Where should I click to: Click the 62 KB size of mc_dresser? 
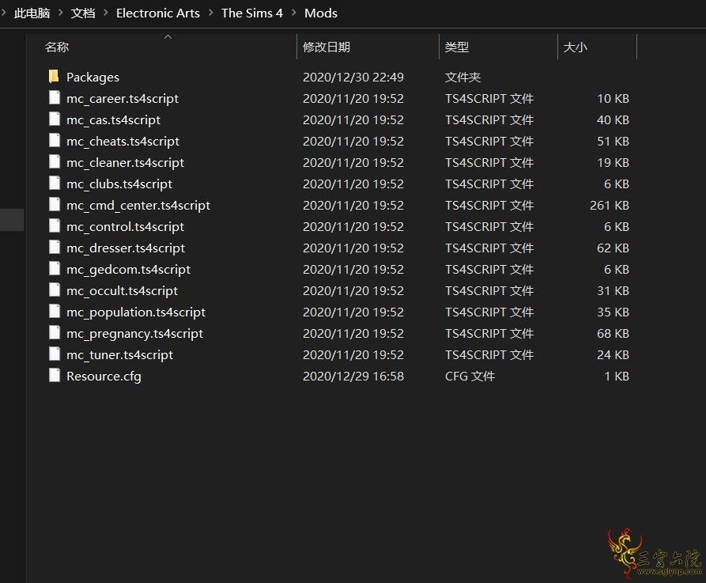point(614,248)
